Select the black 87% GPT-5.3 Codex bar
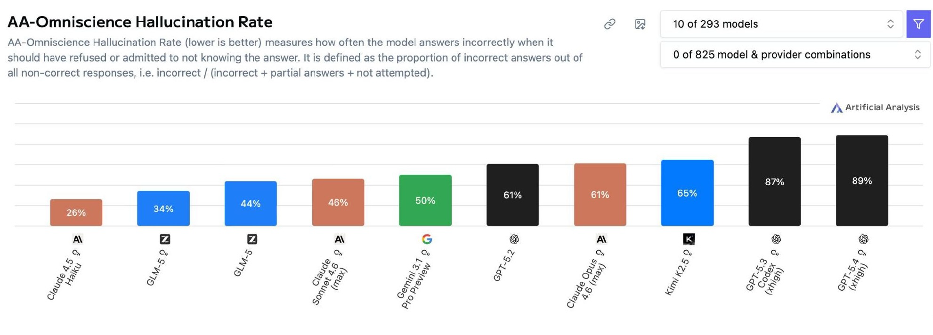Image resolution: width=933 pixels, height=335 pixels. [x=774, y=182]
